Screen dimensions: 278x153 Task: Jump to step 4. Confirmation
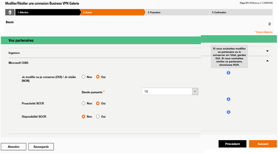pos(241,13)
